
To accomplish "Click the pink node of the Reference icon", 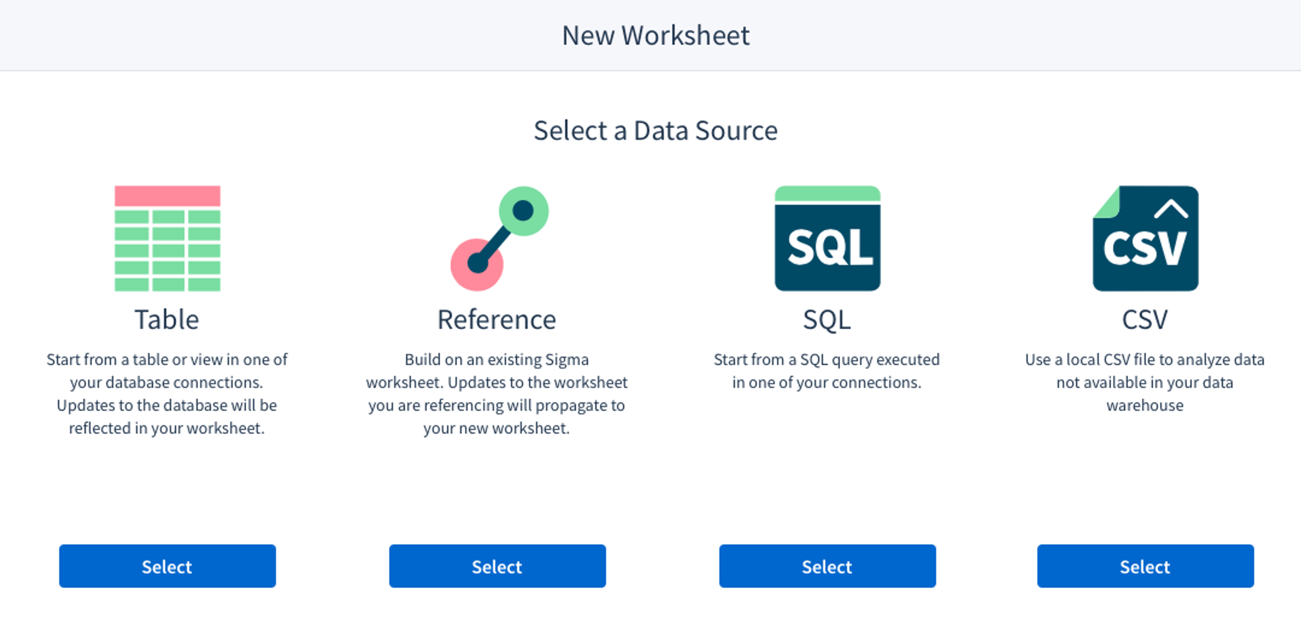I will (477, 264).
